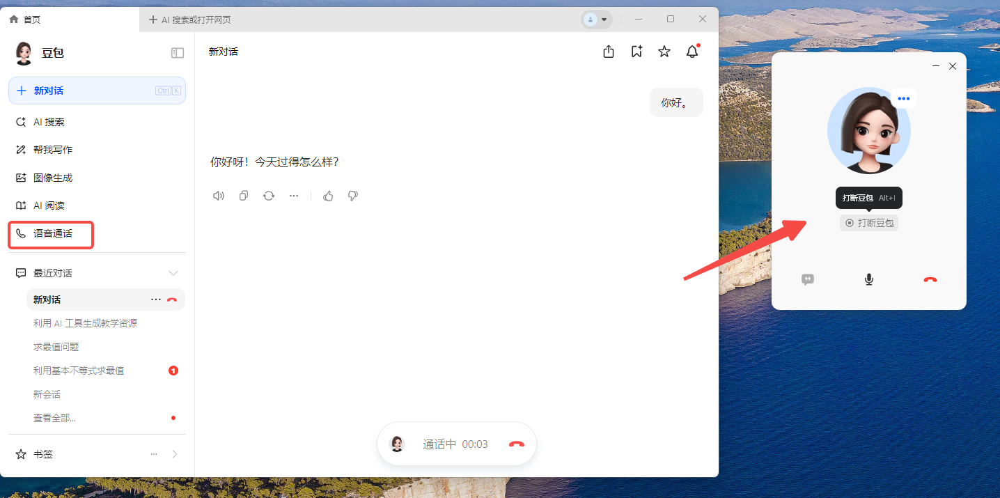Collapse the 最近对话 section chevron
The height and width of the screenshot is (498, 1000).
click(174, 273)
